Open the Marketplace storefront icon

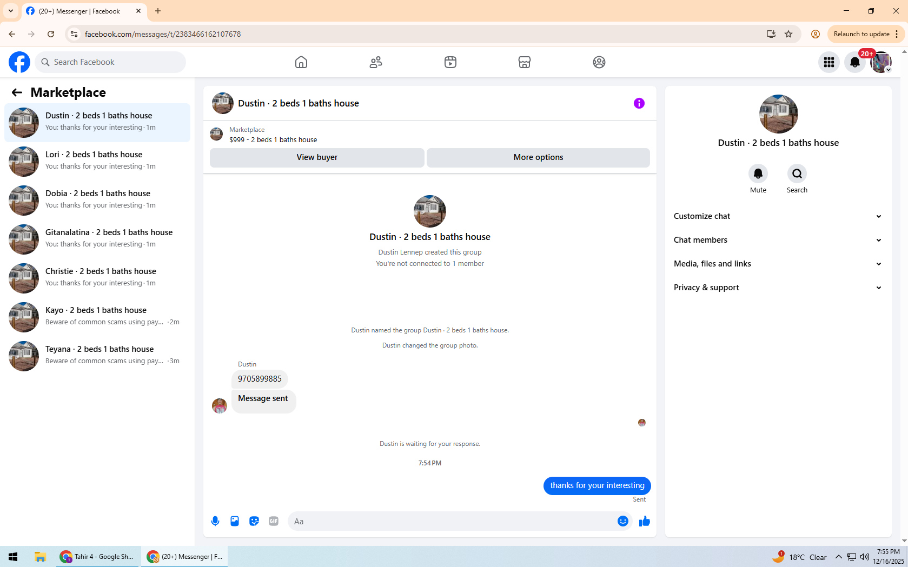click(x=525, y=62)
